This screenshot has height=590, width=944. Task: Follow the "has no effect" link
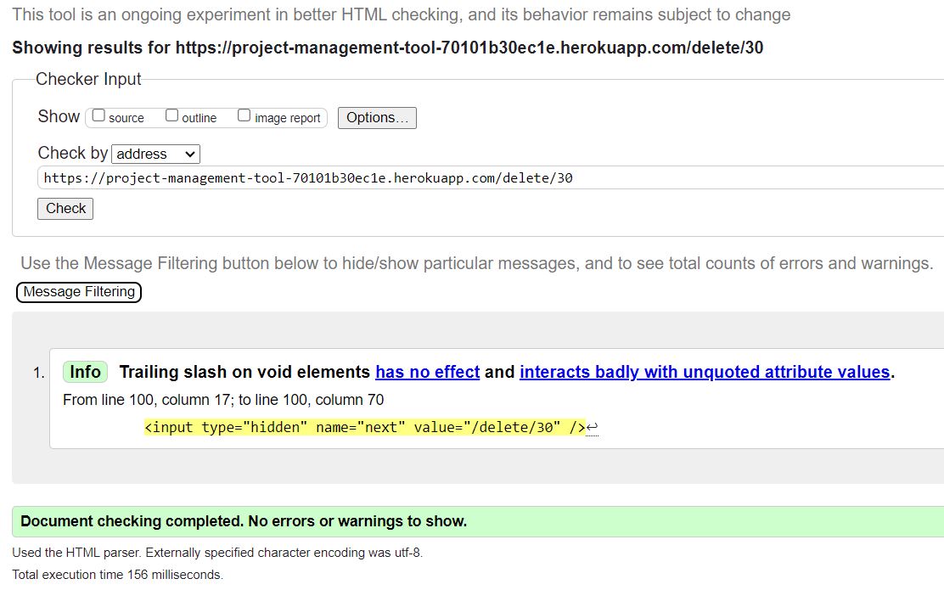pos(427,372)
